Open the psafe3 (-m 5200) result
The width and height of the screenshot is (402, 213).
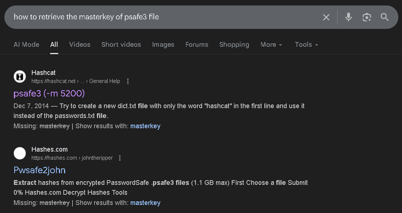pos(49,94)
